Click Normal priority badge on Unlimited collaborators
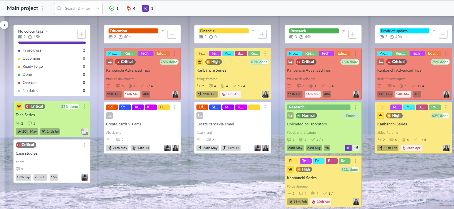Viewport: 454px width, 209px height. coord(306,116)
